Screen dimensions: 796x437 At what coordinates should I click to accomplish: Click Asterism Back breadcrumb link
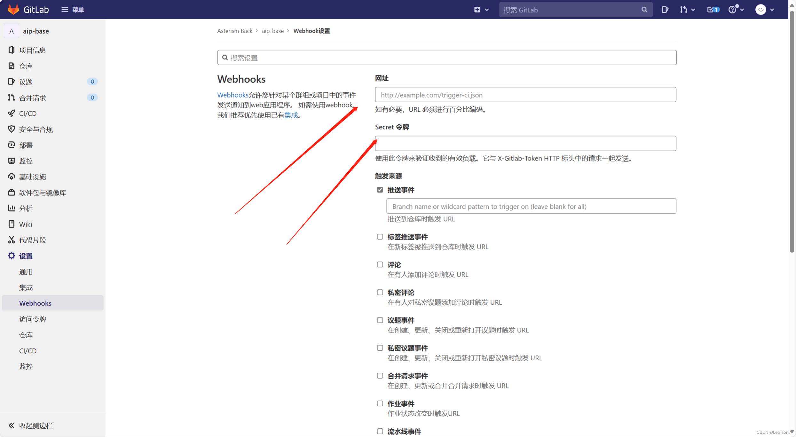(x=234, y=31)
